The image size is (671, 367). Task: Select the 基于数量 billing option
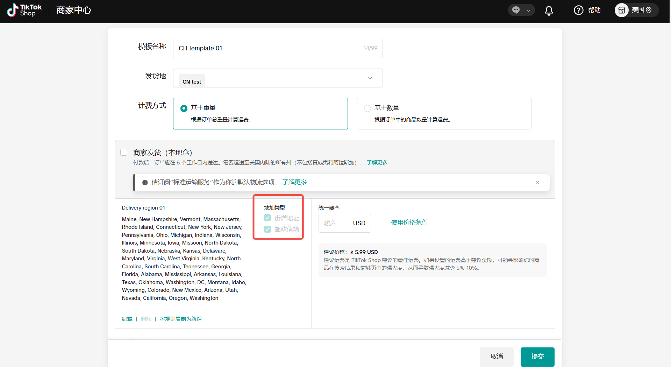pos(367,108)
